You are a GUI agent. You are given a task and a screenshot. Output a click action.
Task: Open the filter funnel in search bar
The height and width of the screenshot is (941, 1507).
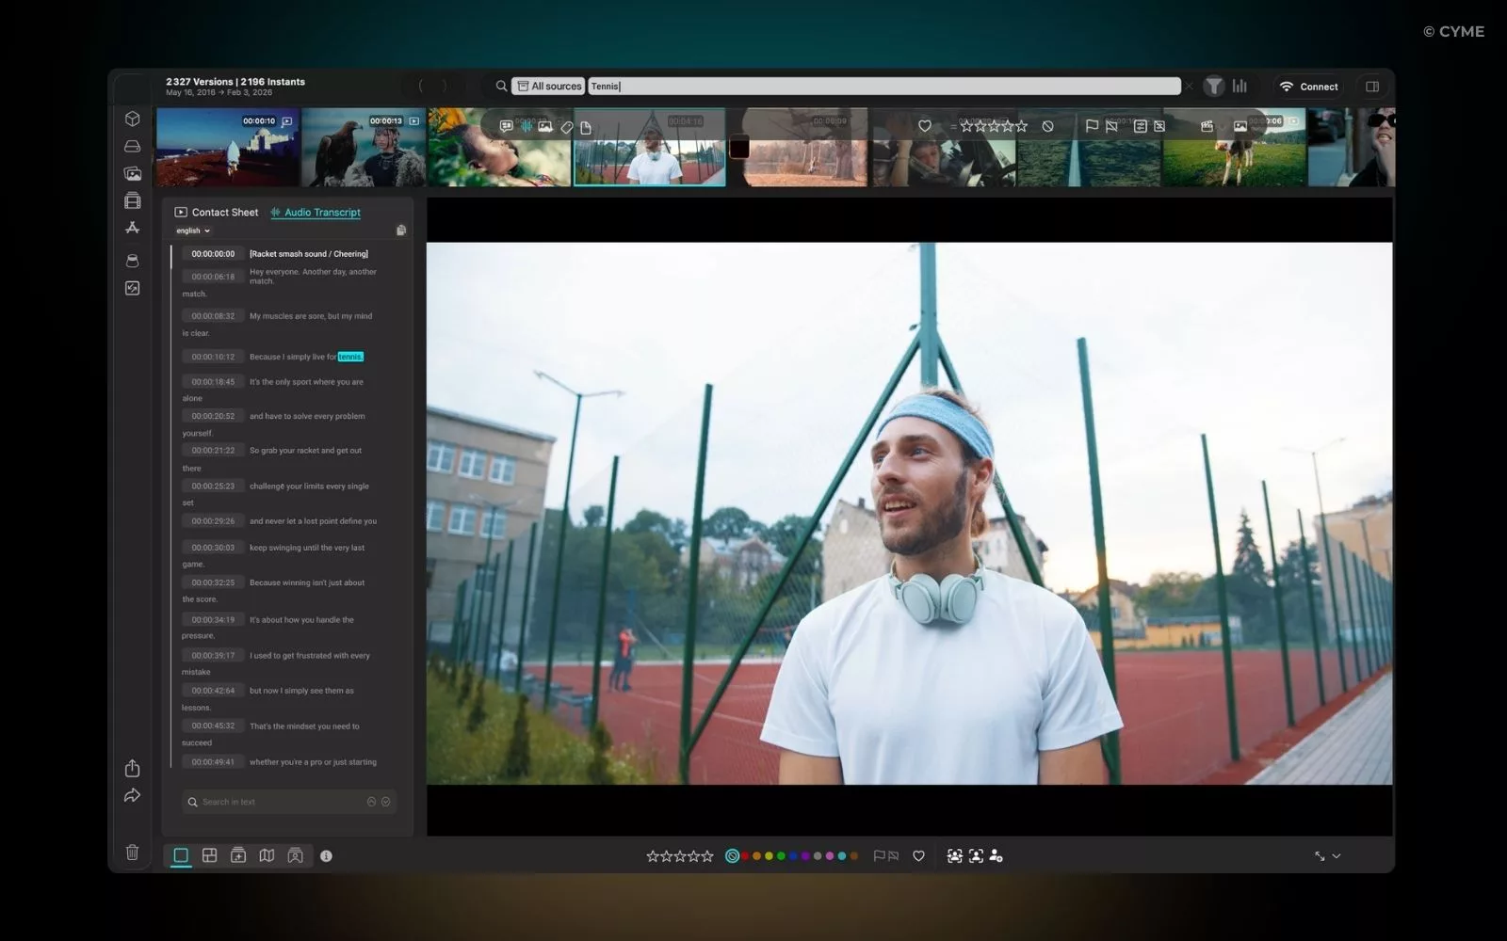coord(1214,86)
